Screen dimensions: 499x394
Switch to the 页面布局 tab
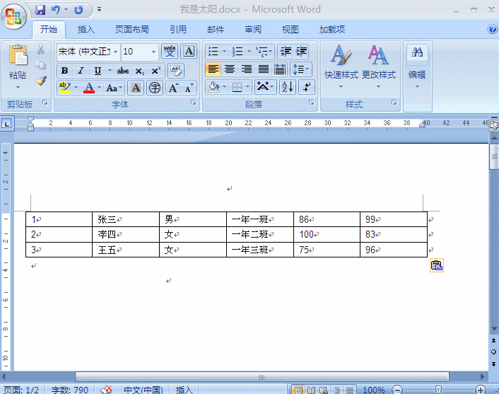(131, 30)
